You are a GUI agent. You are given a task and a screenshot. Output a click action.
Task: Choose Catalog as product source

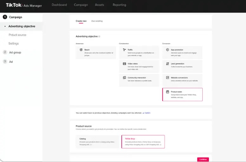coord(97,142)
